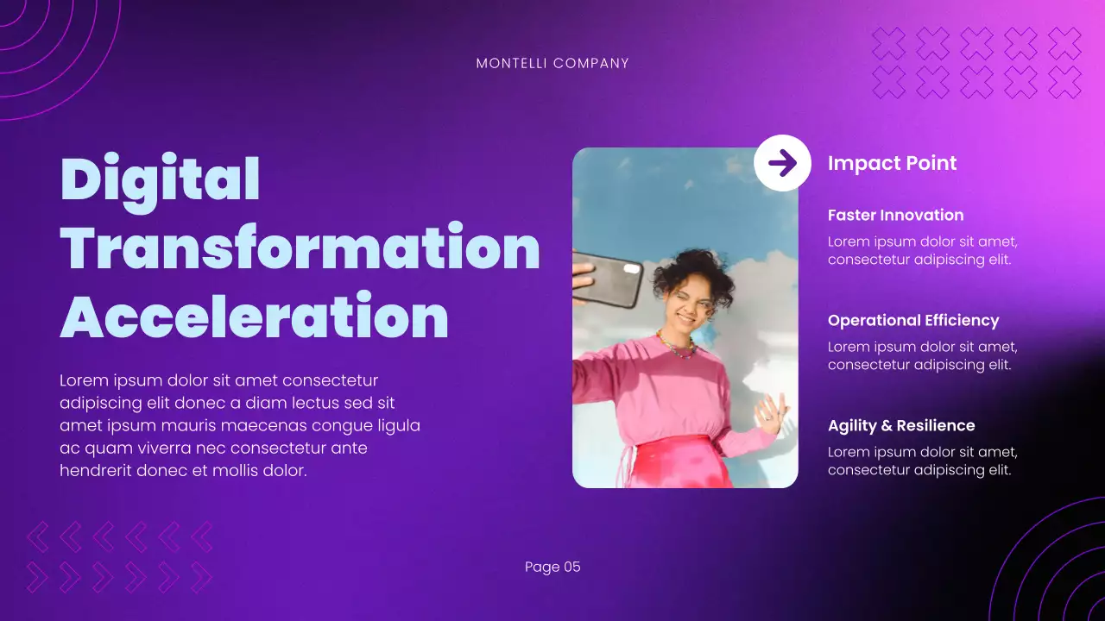Viewport: 1105px width, 621px height.
Task: Click the Impact Point heading
Action: (x=893, y=163)
